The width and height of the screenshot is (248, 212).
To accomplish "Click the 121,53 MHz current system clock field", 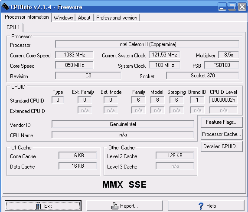I will click(164, 55).
